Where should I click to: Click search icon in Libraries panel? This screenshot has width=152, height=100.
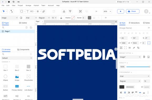coord(3,54)
